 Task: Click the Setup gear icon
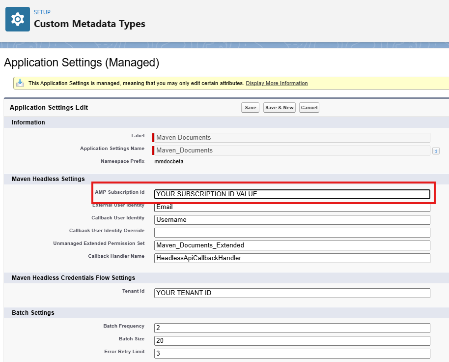tap(18, 19)
